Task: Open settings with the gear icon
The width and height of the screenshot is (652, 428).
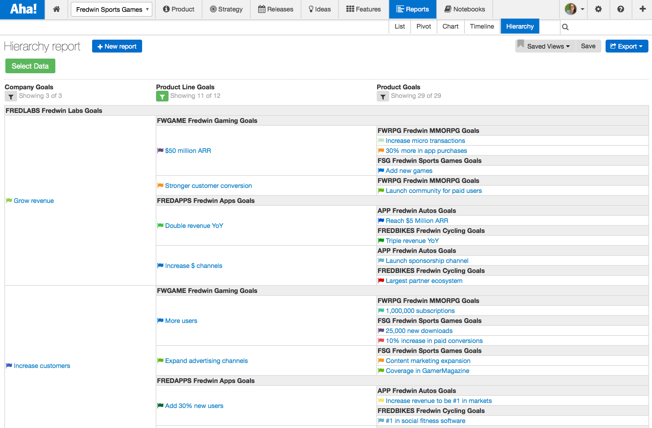Action: [598, 9]
